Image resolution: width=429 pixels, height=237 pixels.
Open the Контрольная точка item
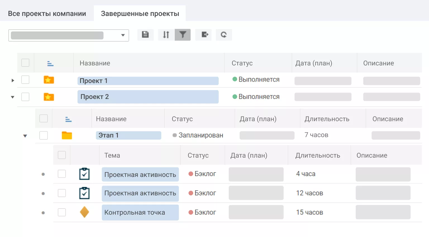click(135, 212)
